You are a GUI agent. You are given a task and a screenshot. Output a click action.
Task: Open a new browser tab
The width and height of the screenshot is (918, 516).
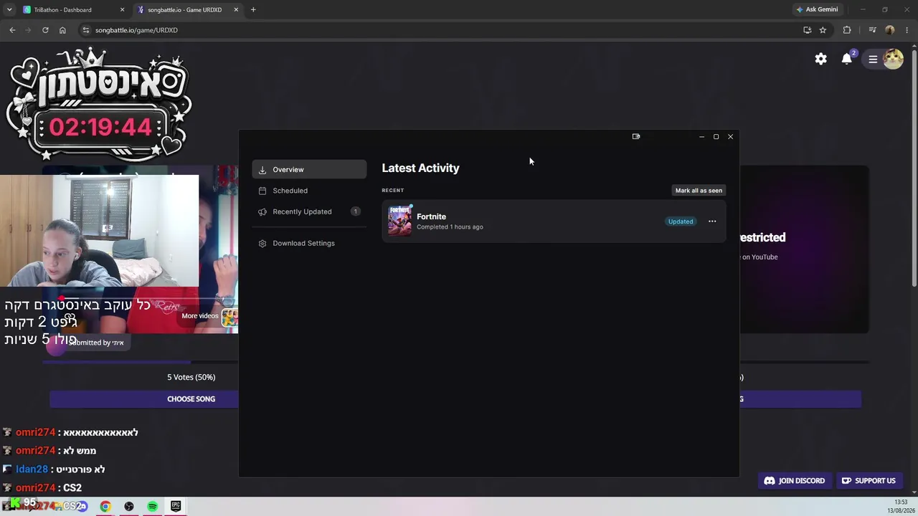[253, 10]
